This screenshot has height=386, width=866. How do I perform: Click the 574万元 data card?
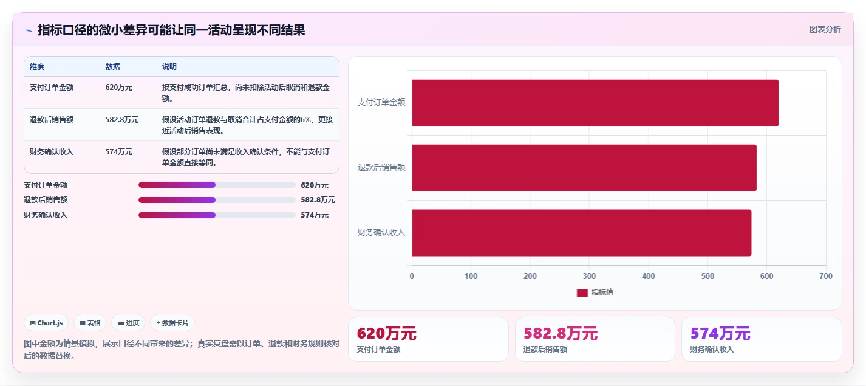(762, 339)
